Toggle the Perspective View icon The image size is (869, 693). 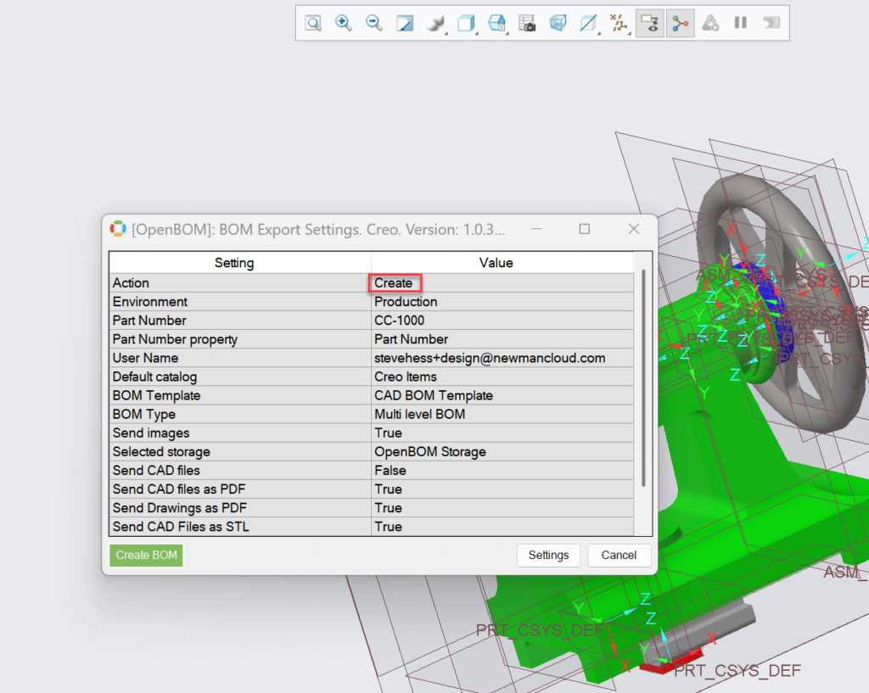[x=558, y=23]
